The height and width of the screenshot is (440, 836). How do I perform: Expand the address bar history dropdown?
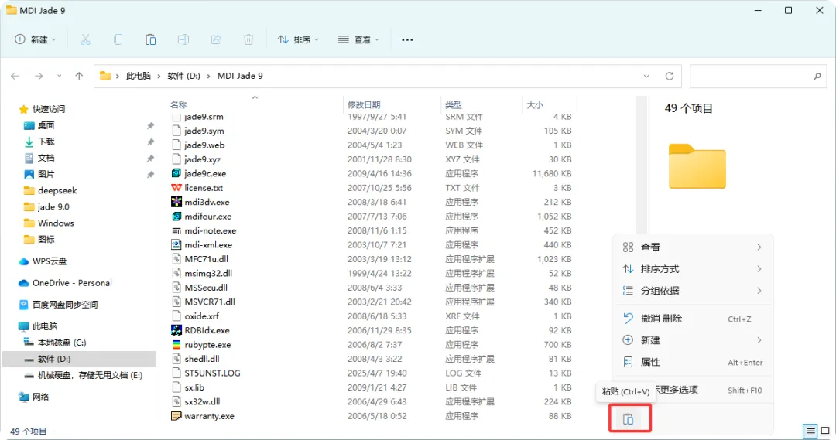point(646,77)
